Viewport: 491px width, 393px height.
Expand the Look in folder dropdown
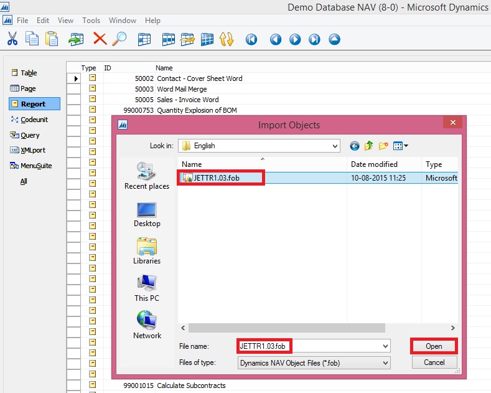coord(335,146)
